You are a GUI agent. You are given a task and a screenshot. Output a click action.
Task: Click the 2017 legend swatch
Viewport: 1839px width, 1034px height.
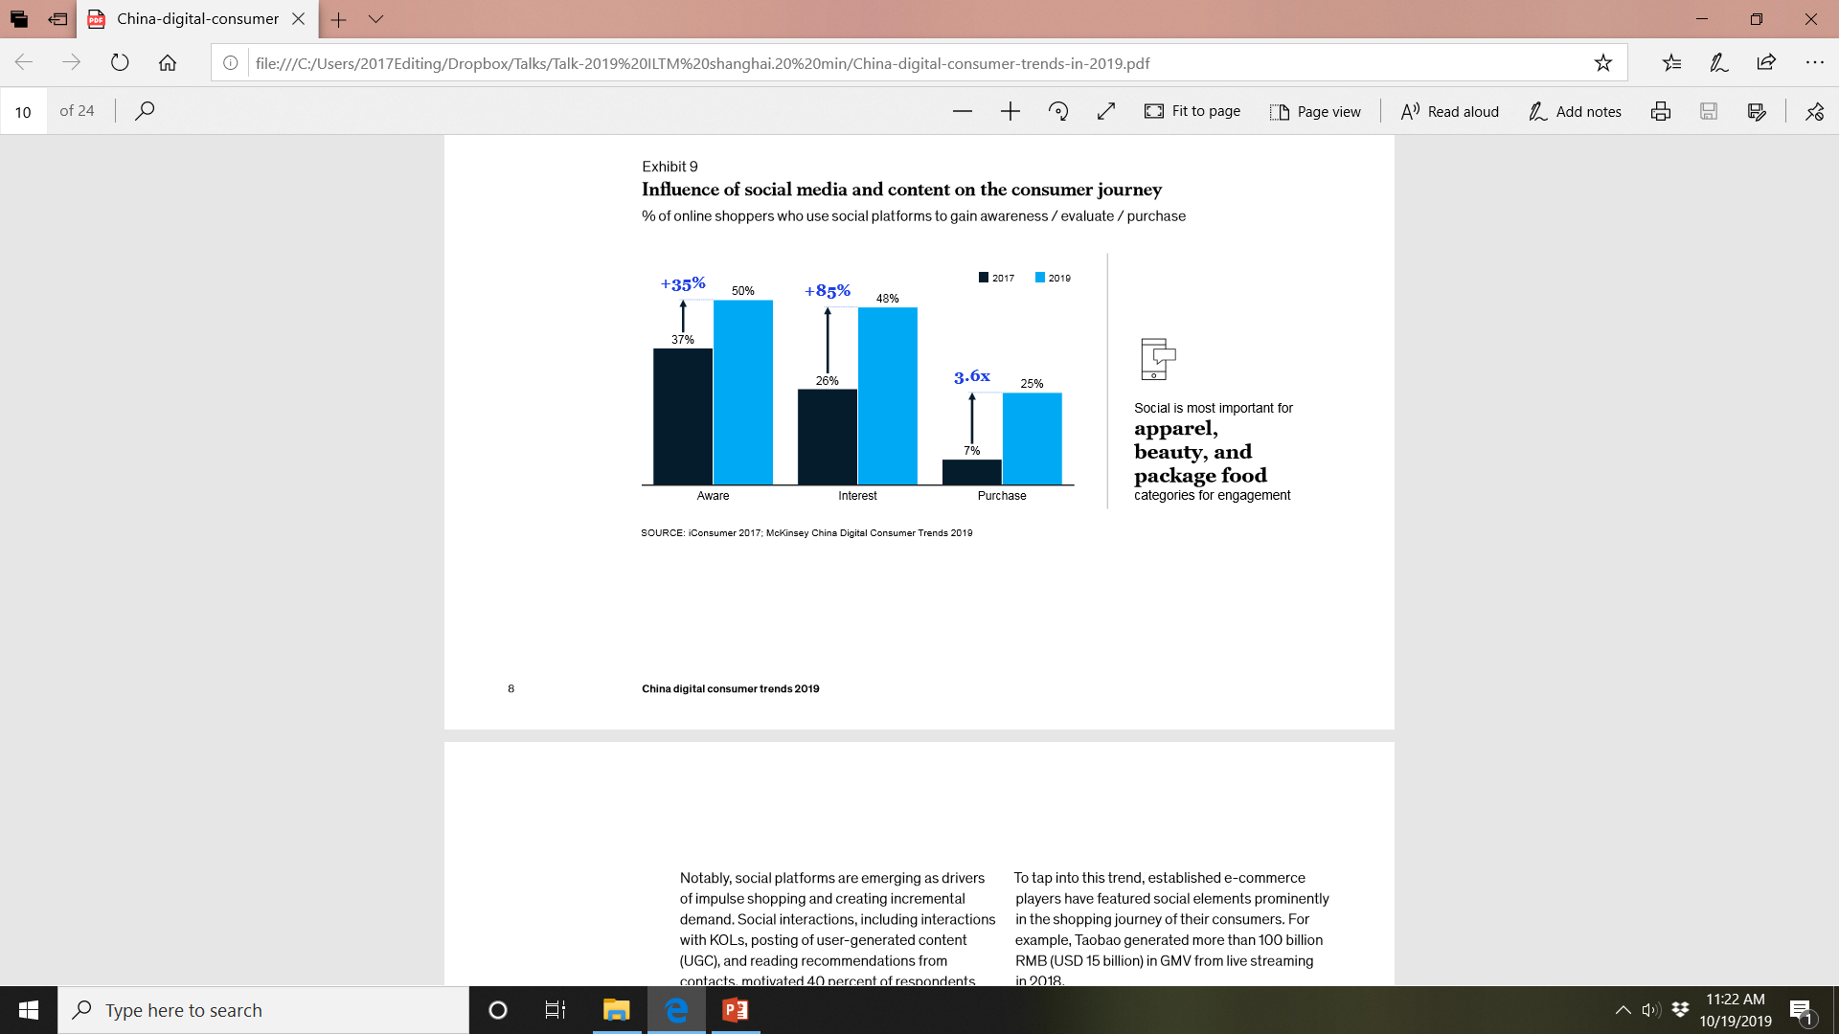[x=984, y=278]
